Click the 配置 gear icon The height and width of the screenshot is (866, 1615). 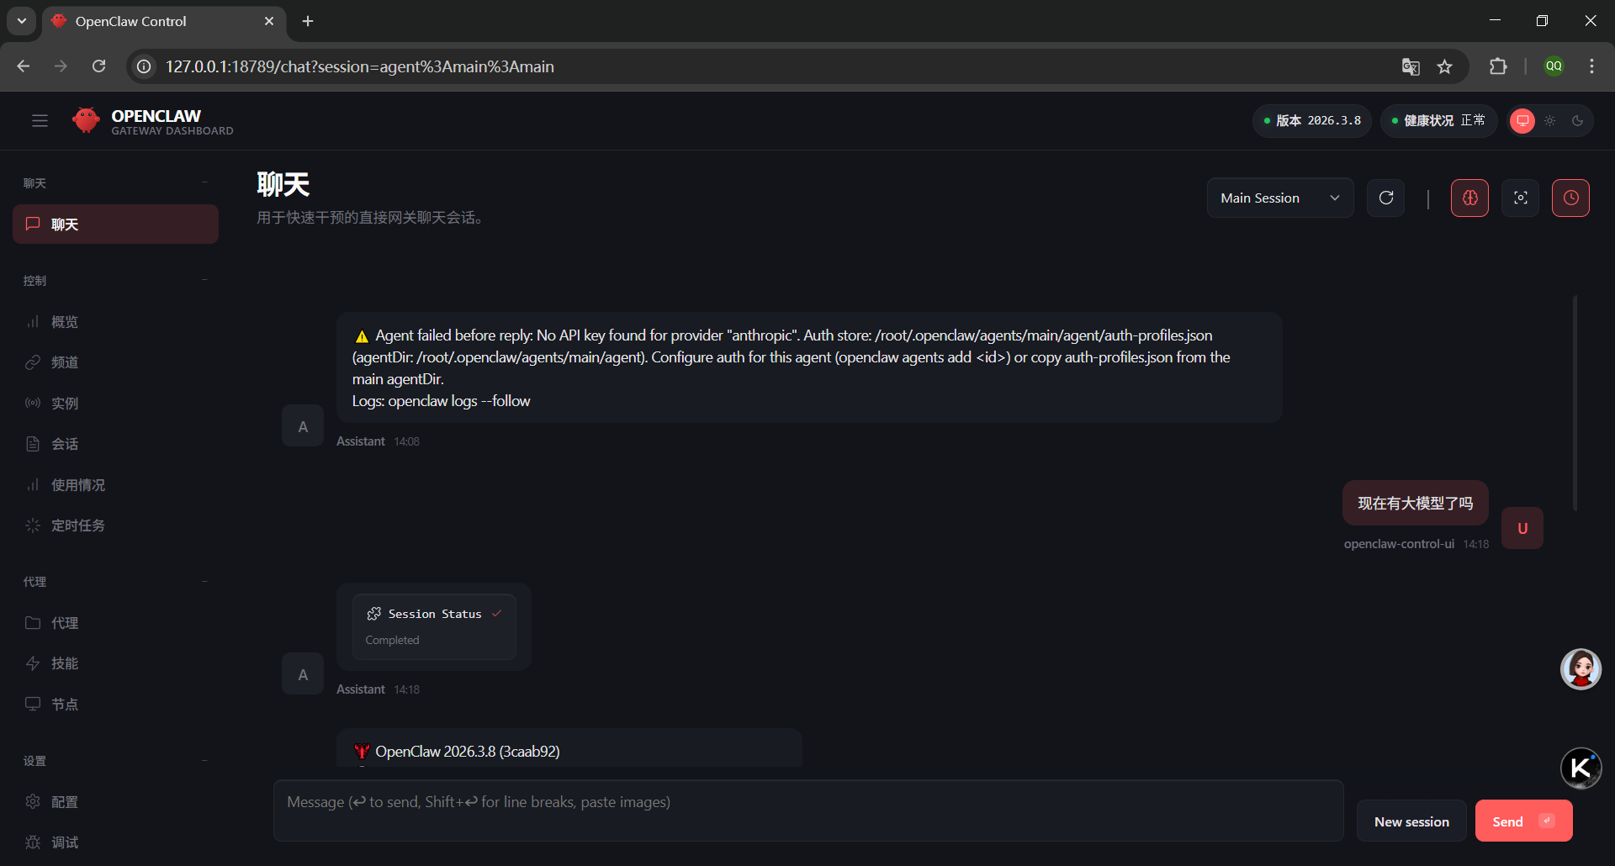(x=33, y=801)
